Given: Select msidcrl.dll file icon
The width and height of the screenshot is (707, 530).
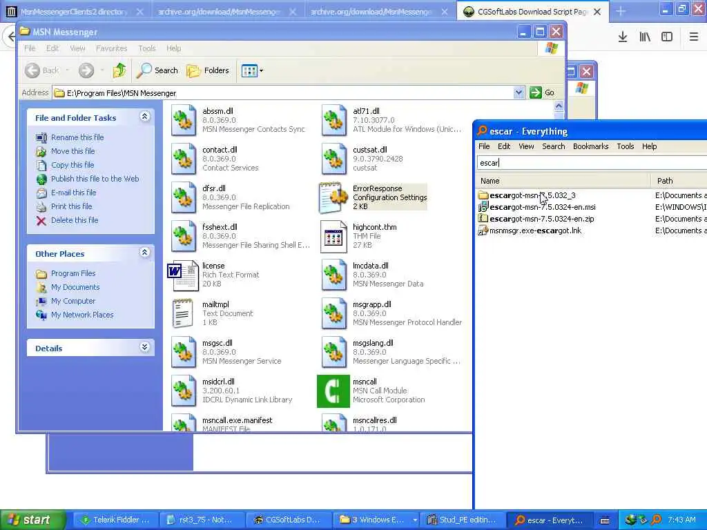Looking at the screenshot, I should [184, 391].
